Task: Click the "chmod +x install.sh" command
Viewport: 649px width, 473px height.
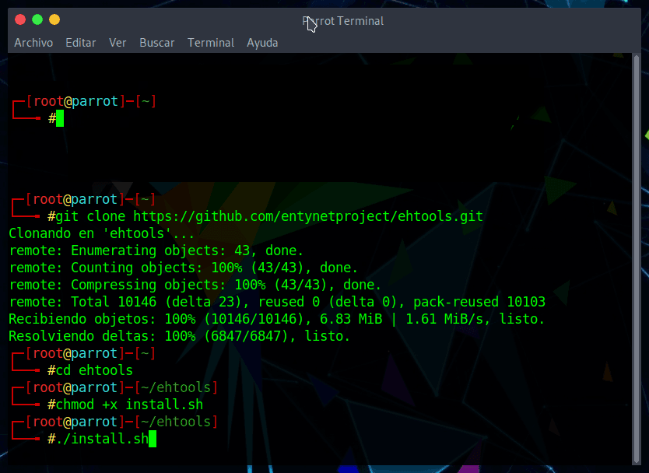Action: tap(129, 405)
